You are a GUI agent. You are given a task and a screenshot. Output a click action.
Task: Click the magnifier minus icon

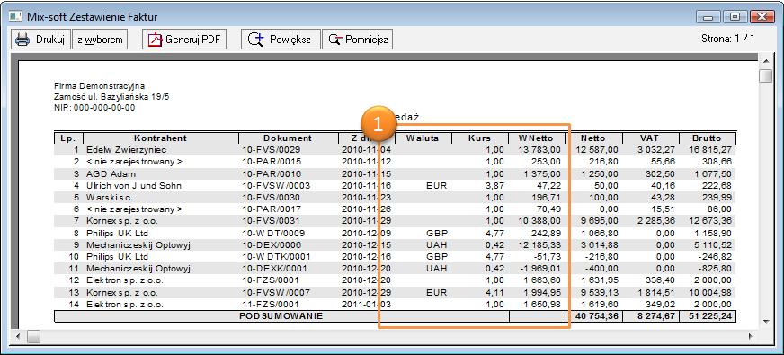pos(335,40)
